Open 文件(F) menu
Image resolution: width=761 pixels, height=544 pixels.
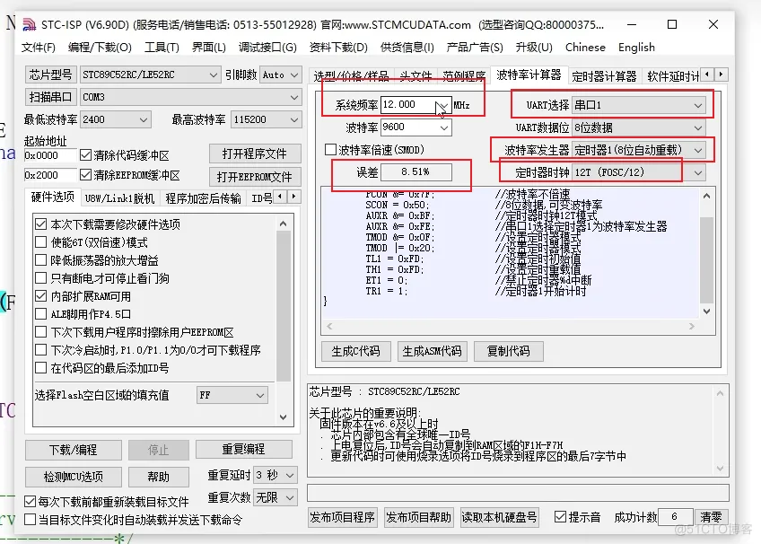(x=39, y=47)
